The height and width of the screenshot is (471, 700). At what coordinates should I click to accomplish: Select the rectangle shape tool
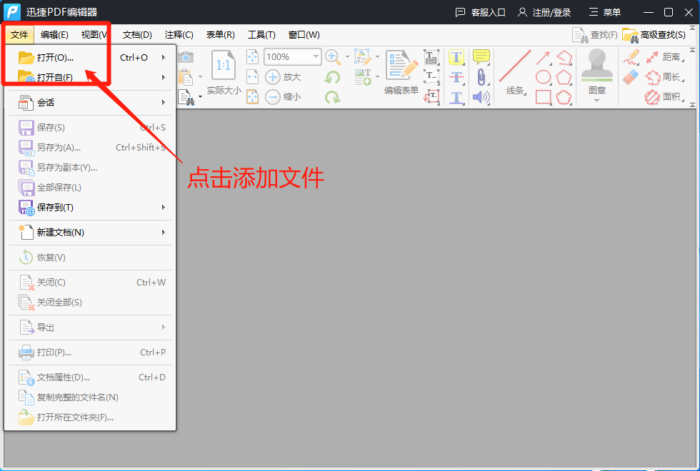point(543,97)
